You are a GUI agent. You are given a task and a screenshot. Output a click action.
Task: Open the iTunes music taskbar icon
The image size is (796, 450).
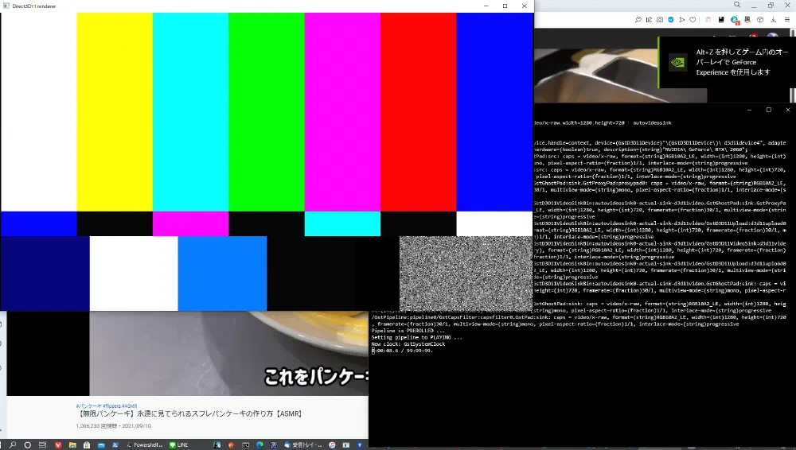pos(332,445)
